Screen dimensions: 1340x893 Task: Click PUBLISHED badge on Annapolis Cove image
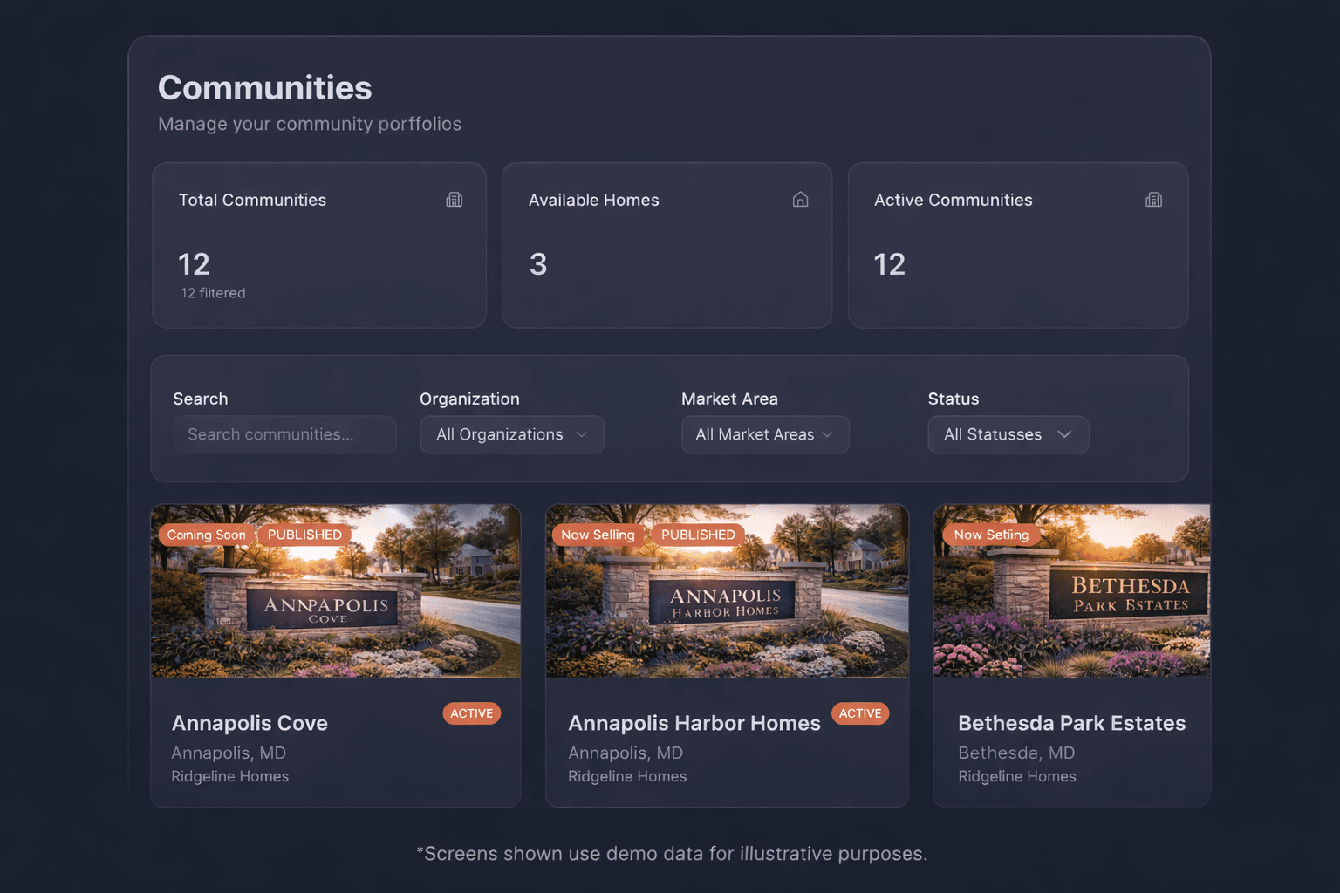(304, 535)
